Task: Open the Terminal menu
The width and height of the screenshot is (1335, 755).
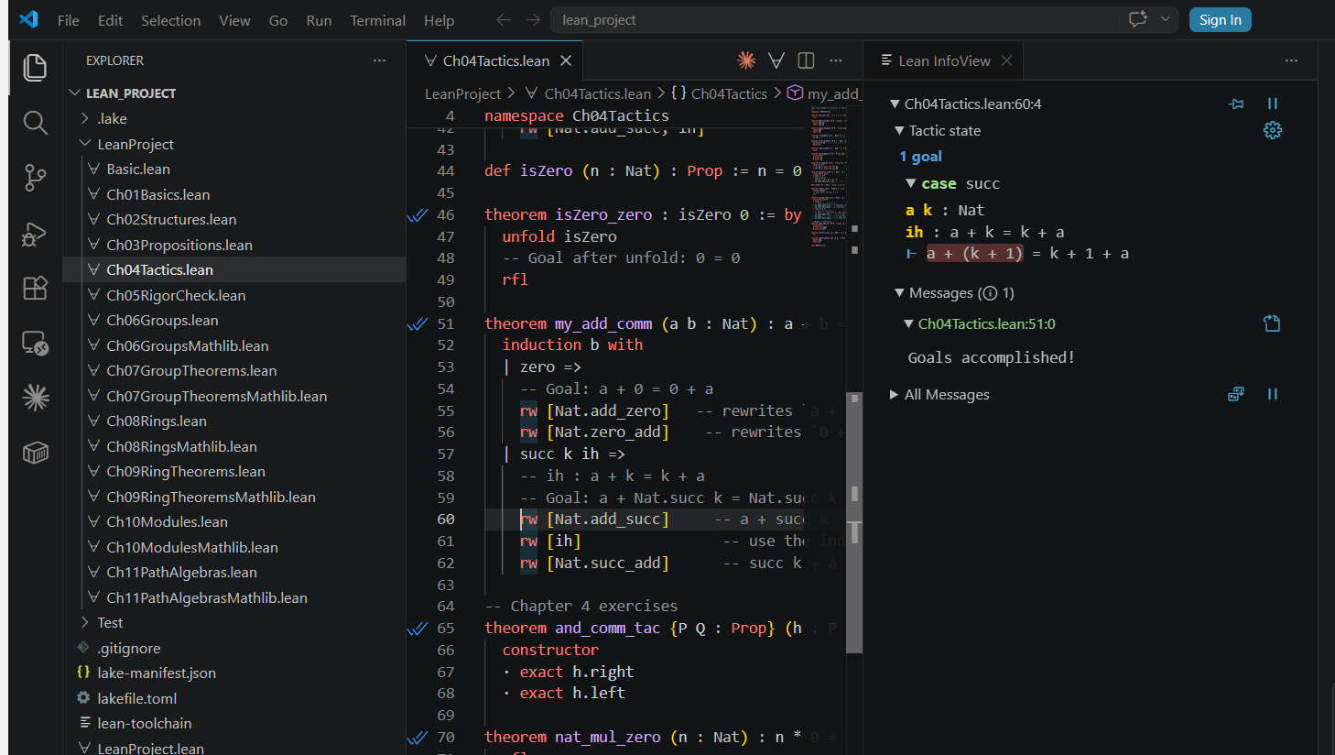Action: [x=377, y=20]
